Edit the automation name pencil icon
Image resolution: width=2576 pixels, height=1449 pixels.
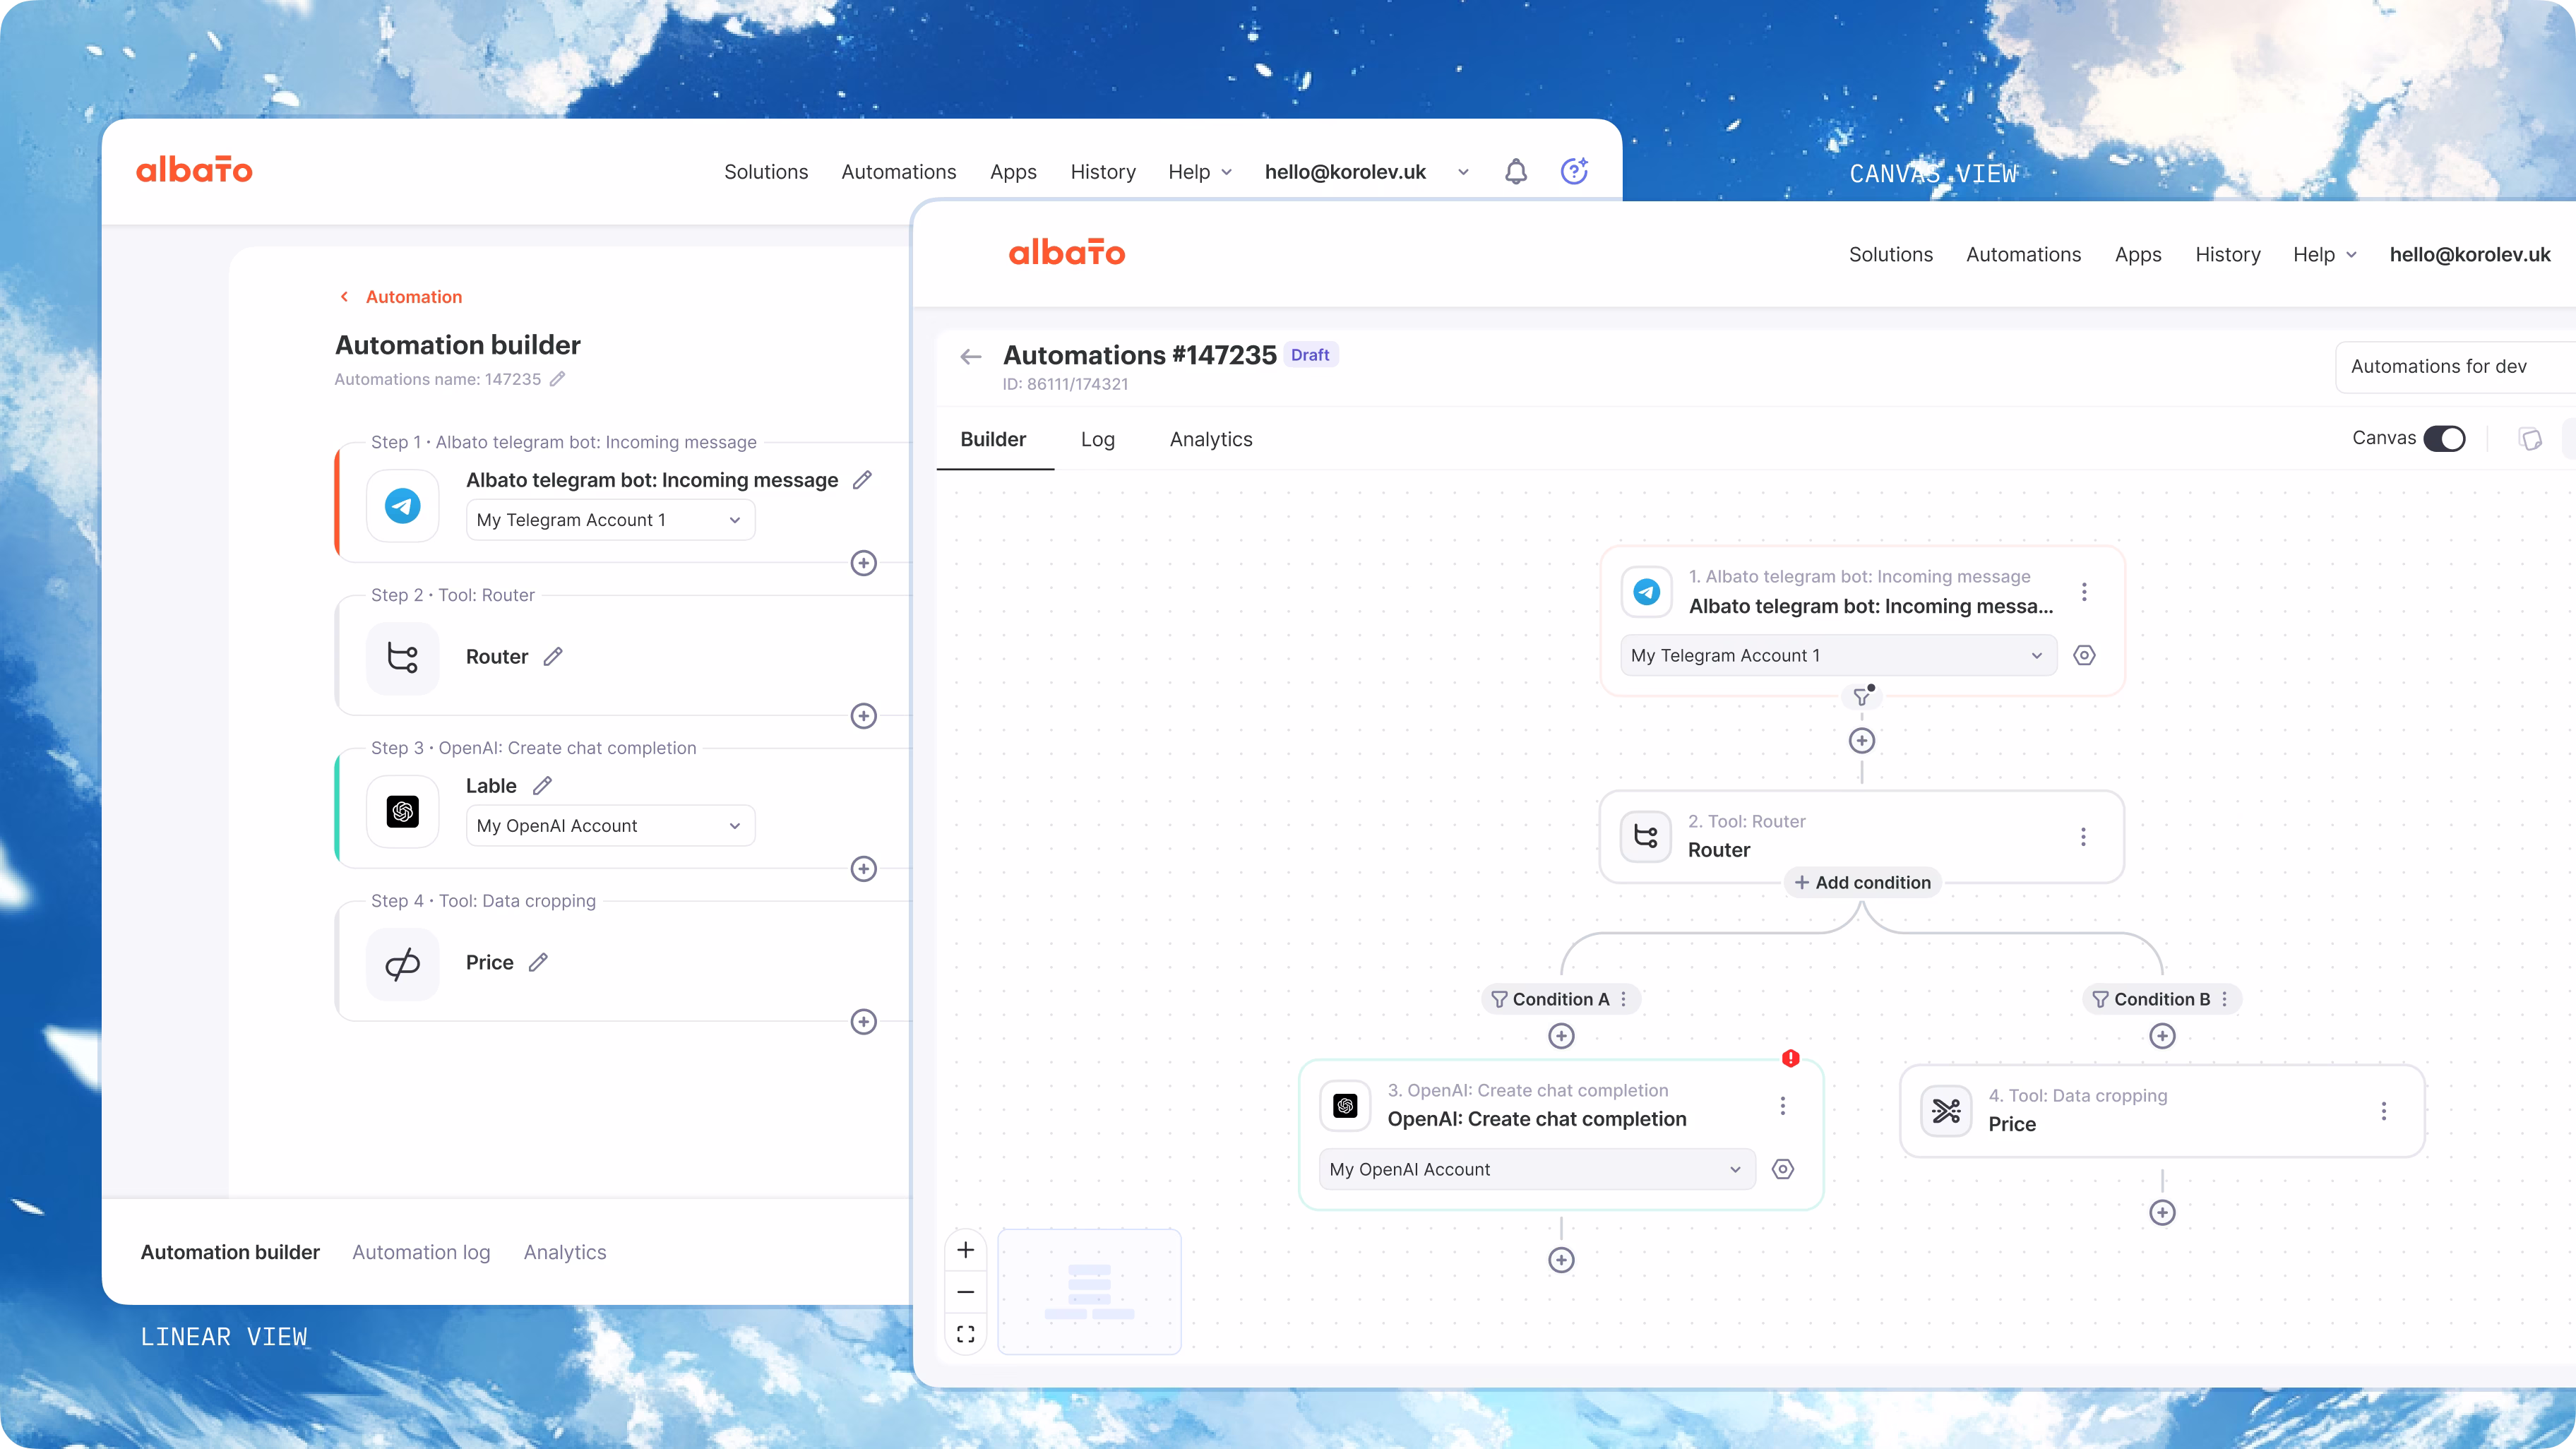558,379
